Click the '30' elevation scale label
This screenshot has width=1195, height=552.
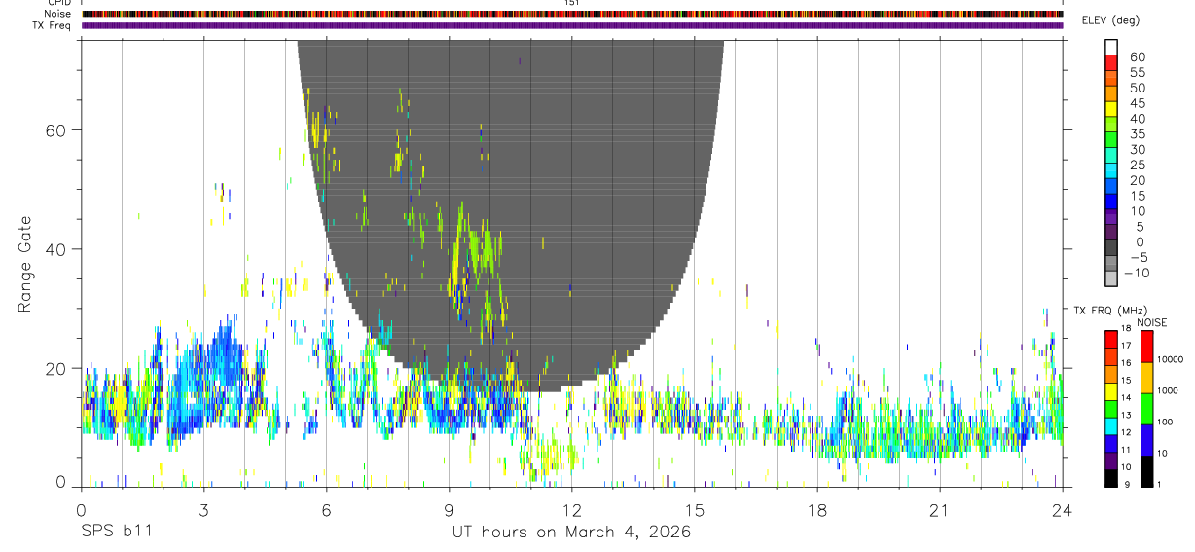1136,150
